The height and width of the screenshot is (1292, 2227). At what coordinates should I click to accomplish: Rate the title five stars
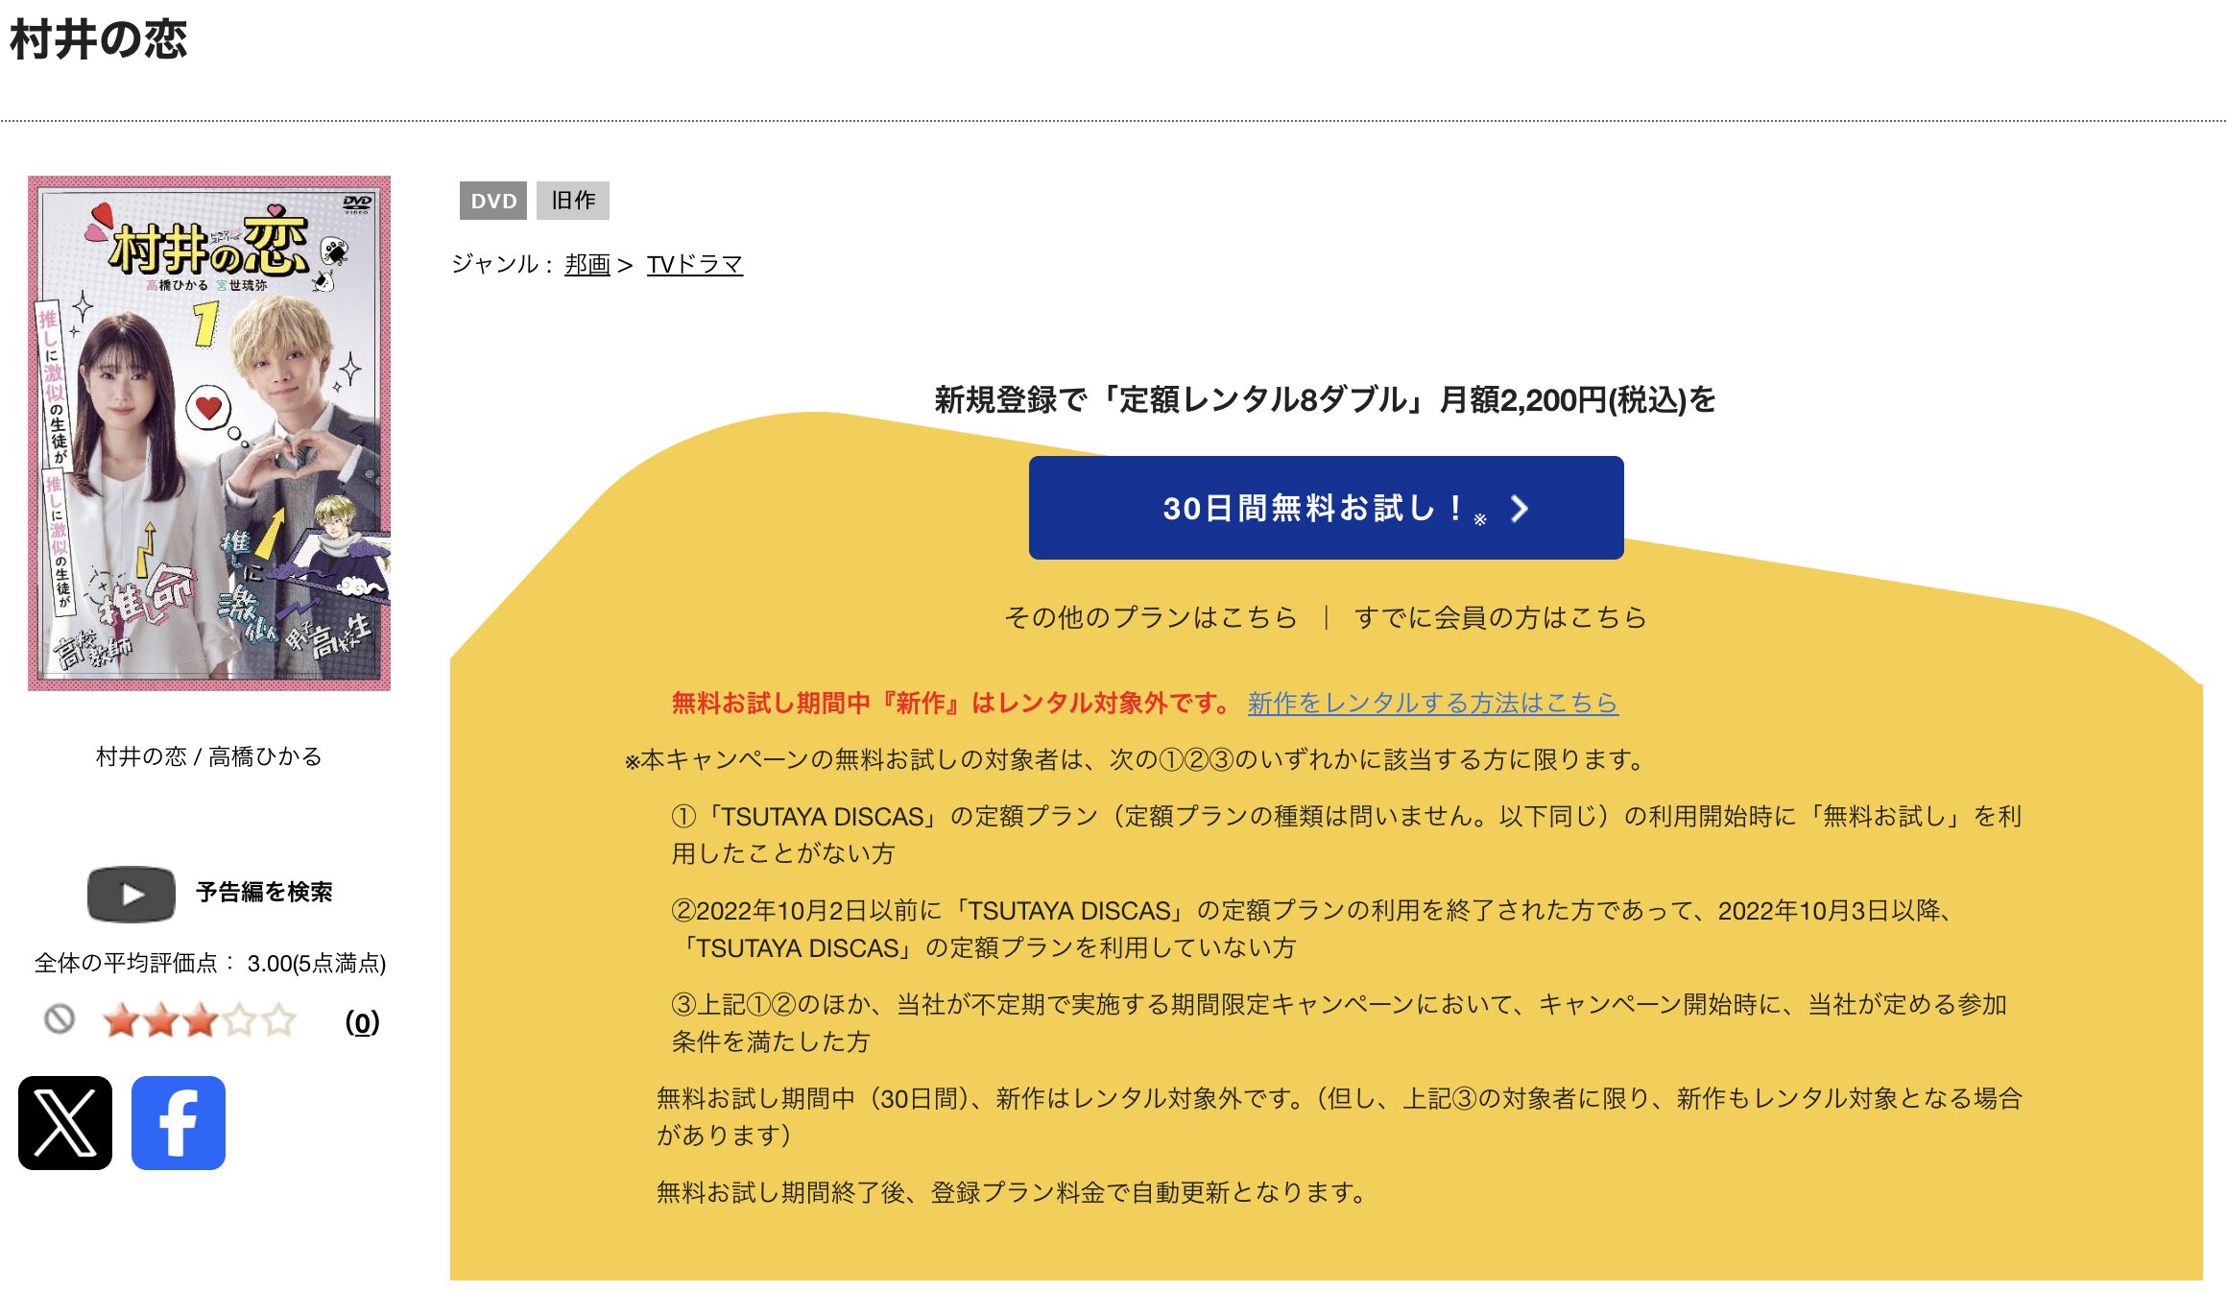click(279, 1020)
